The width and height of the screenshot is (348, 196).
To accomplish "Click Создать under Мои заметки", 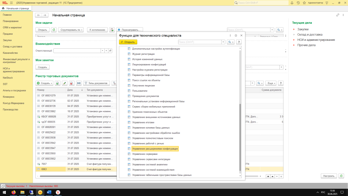I will click(x=42, y=67).
